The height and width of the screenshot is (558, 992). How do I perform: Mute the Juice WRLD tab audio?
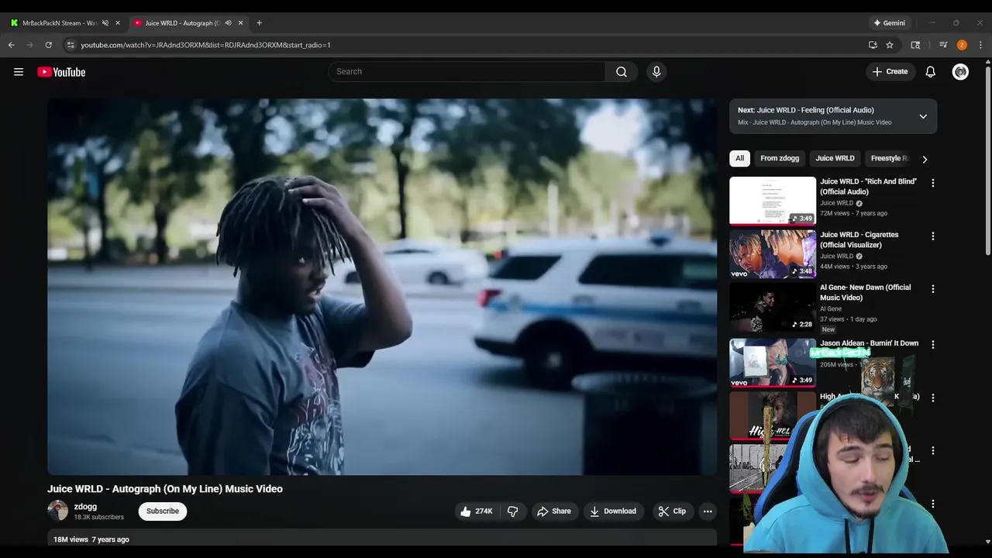(228, 23)
